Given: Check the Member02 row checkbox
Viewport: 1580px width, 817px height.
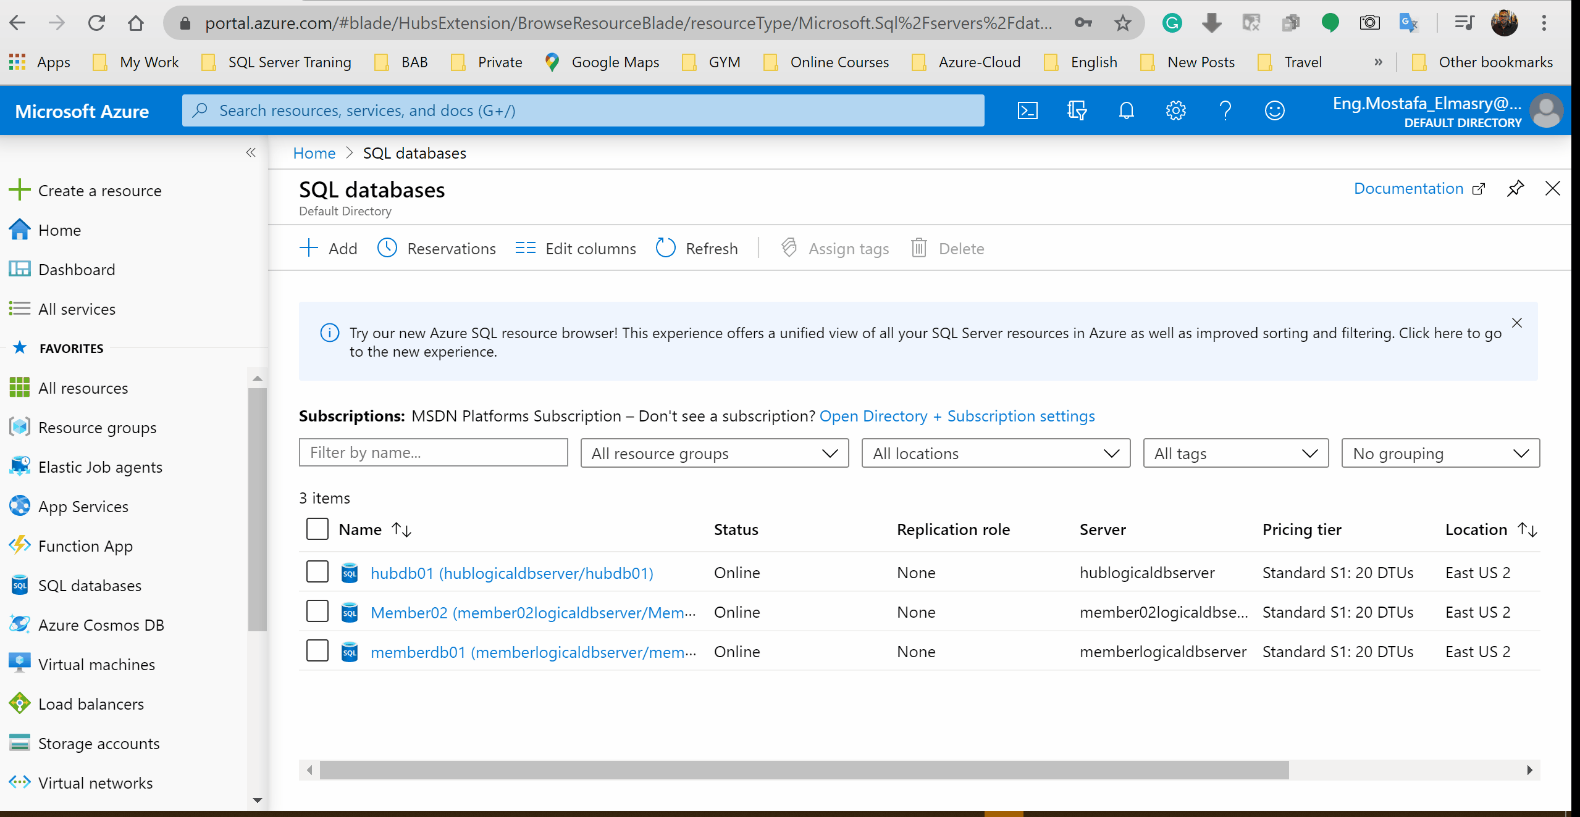Looking at the screenshot, I should coord(317,612).
